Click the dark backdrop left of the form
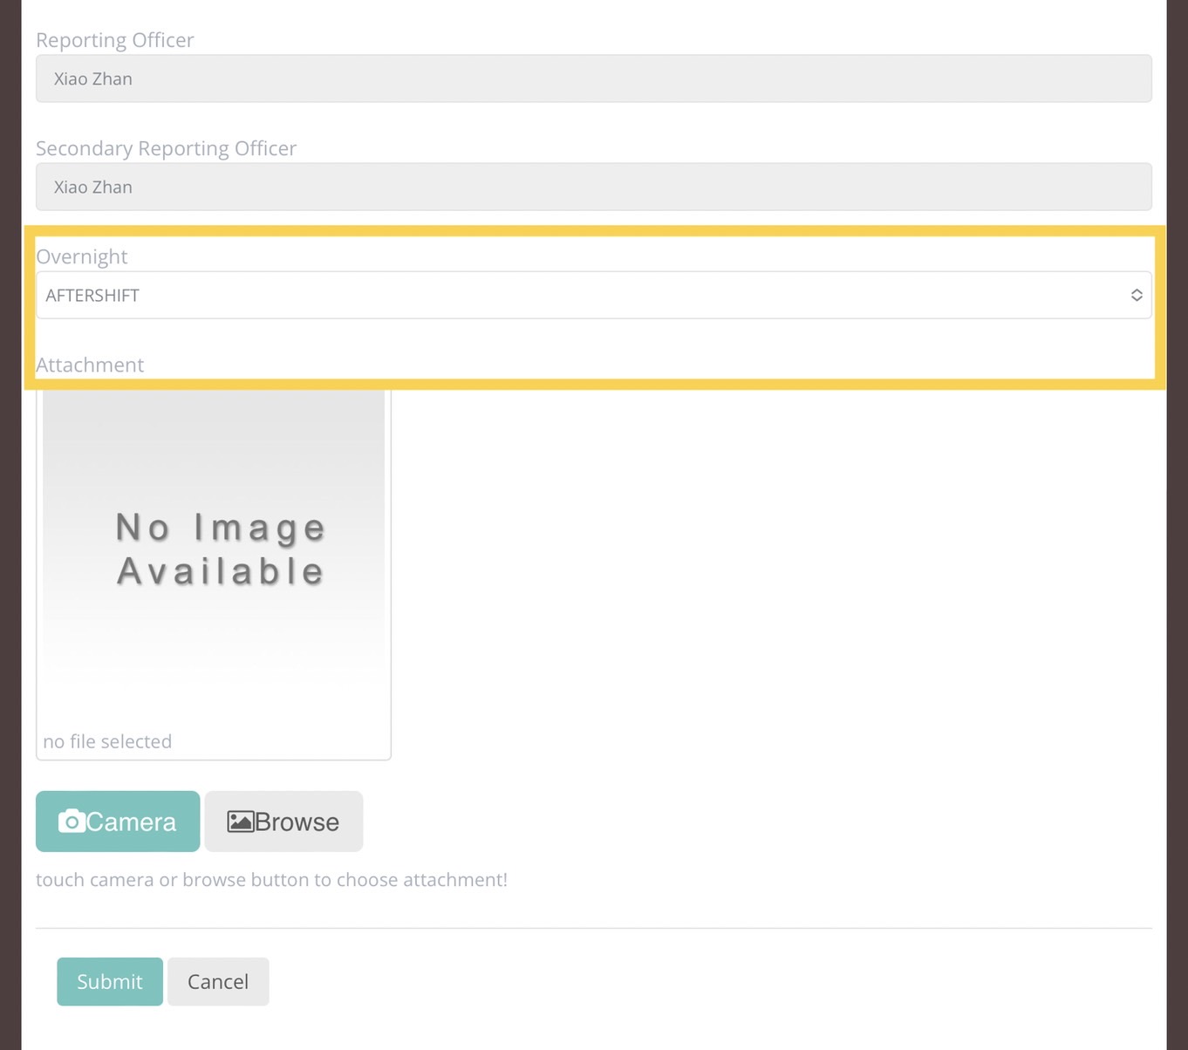The image size is (1188, 1050). pos(10,523)
